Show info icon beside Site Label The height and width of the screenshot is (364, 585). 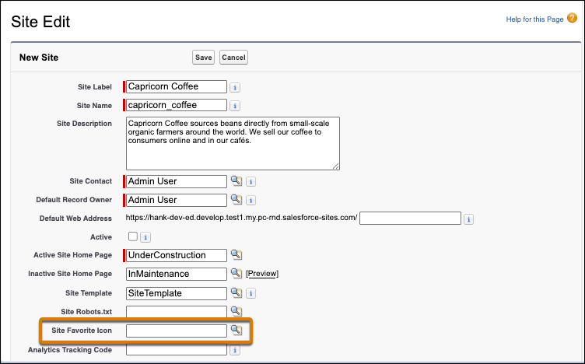(x=235, y=87)
